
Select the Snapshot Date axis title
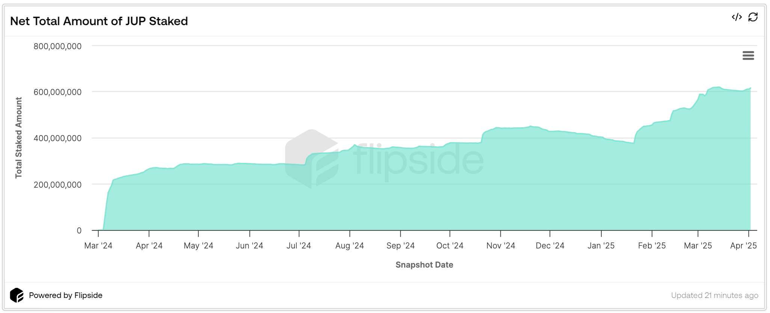(x=424, y=265)
